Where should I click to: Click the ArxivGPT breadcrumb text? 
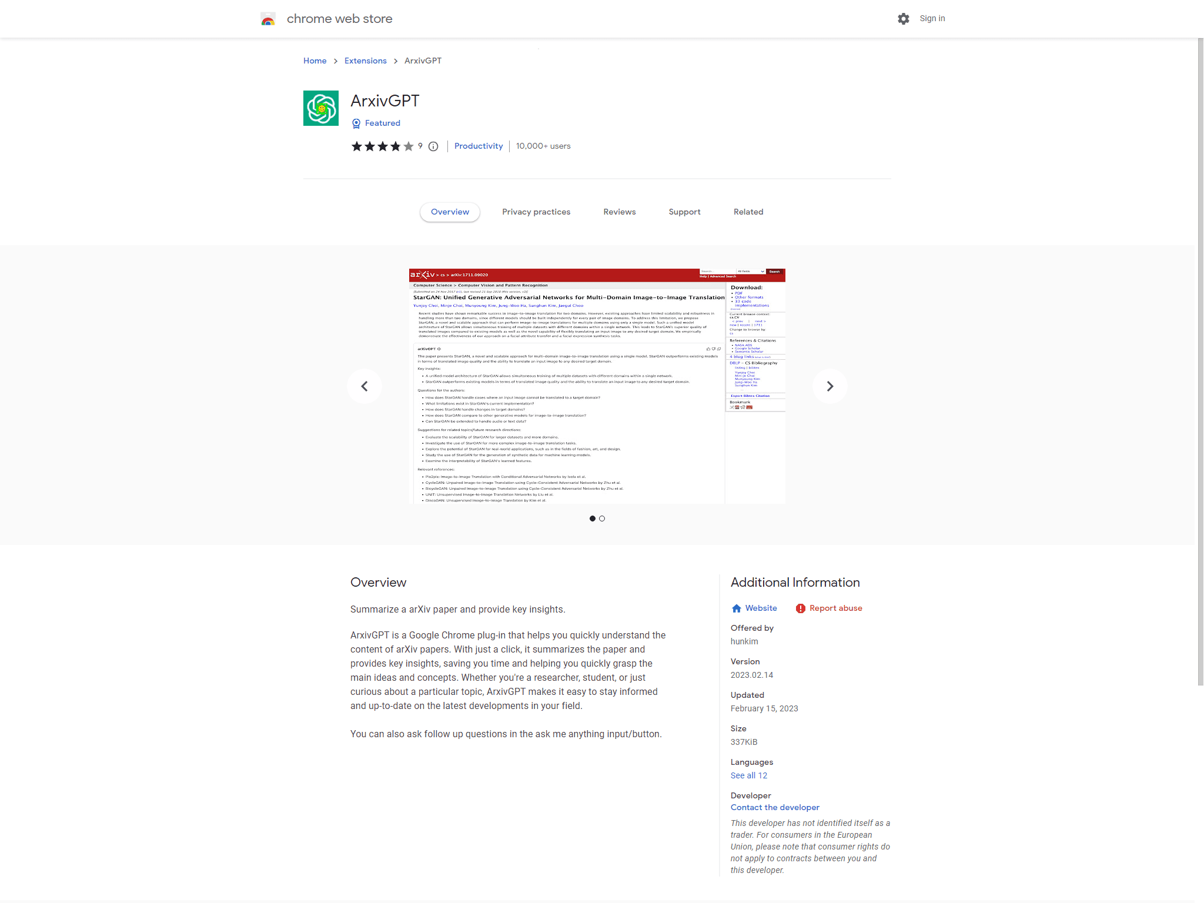tap(423, 61)
